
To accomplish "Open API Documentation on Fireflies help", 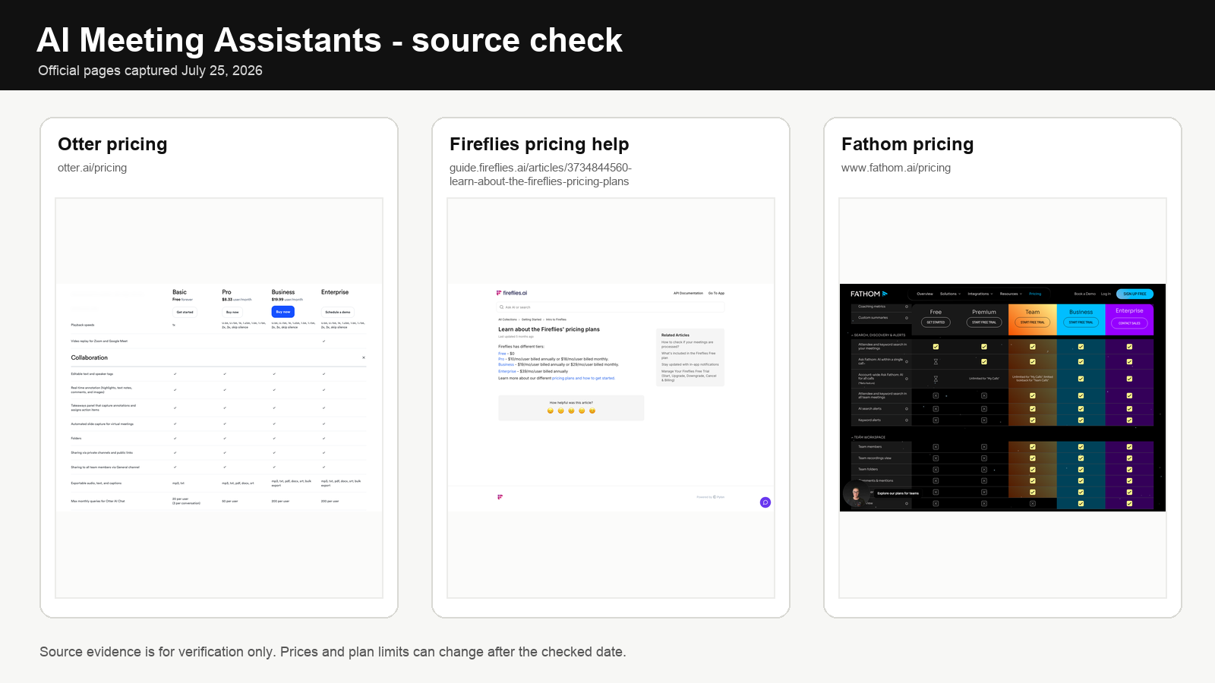I will (x=689, y=293).
